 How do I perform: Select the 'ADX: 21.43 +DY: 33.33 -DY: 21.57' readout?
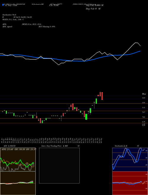[19, 149]
